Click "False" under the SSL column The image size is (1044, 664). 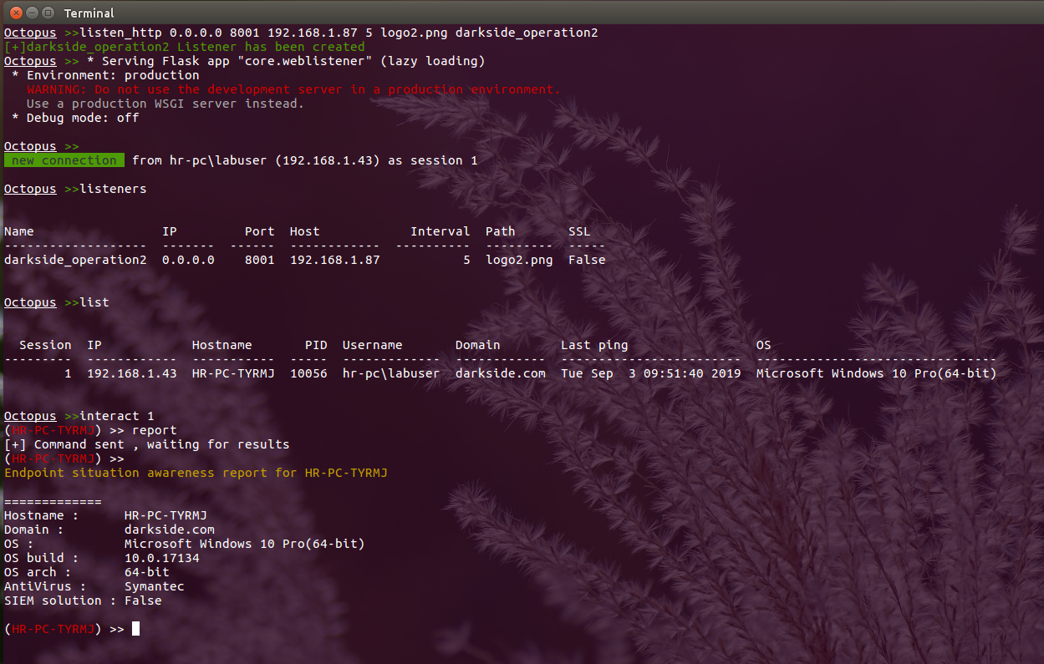587,260
